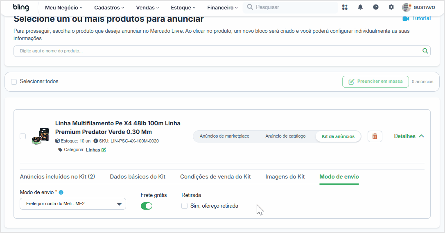The height and width of the screenshot is (233, 445).
Task: Open the notifications bell
Action: click(360, 7)
